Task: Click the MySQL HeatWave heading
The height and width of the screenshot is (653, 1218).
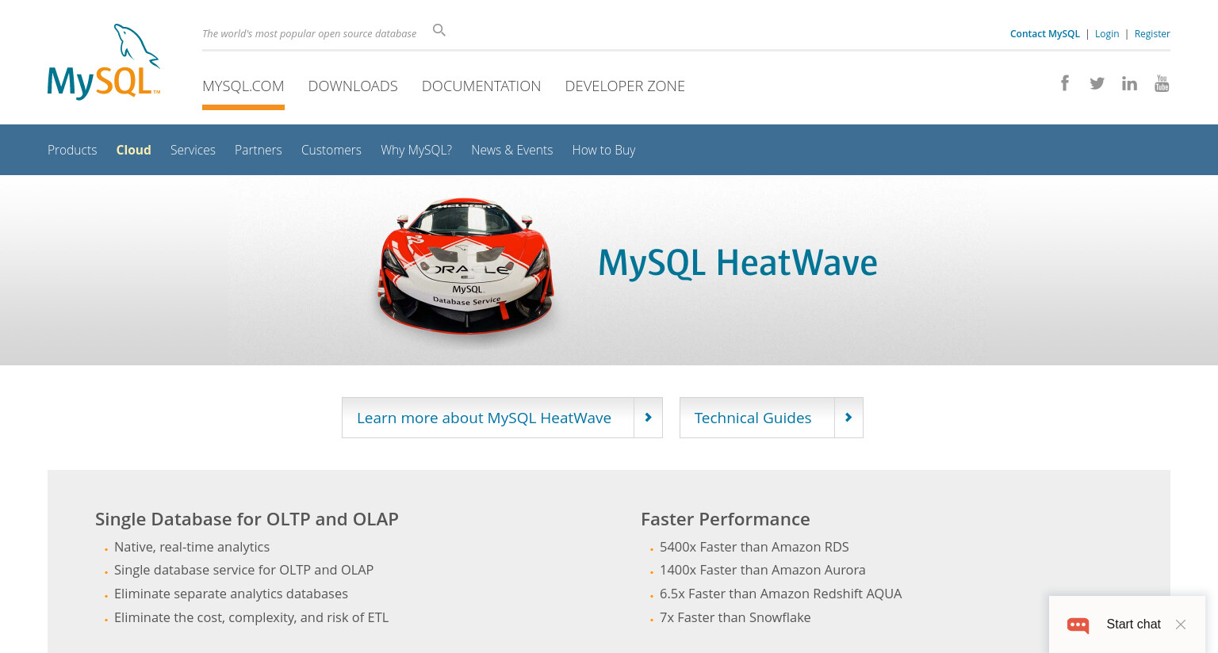Action: 737,263
